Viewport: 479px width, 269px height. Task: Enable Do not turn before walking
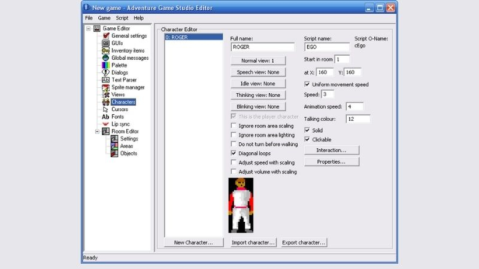coord(234,143)
